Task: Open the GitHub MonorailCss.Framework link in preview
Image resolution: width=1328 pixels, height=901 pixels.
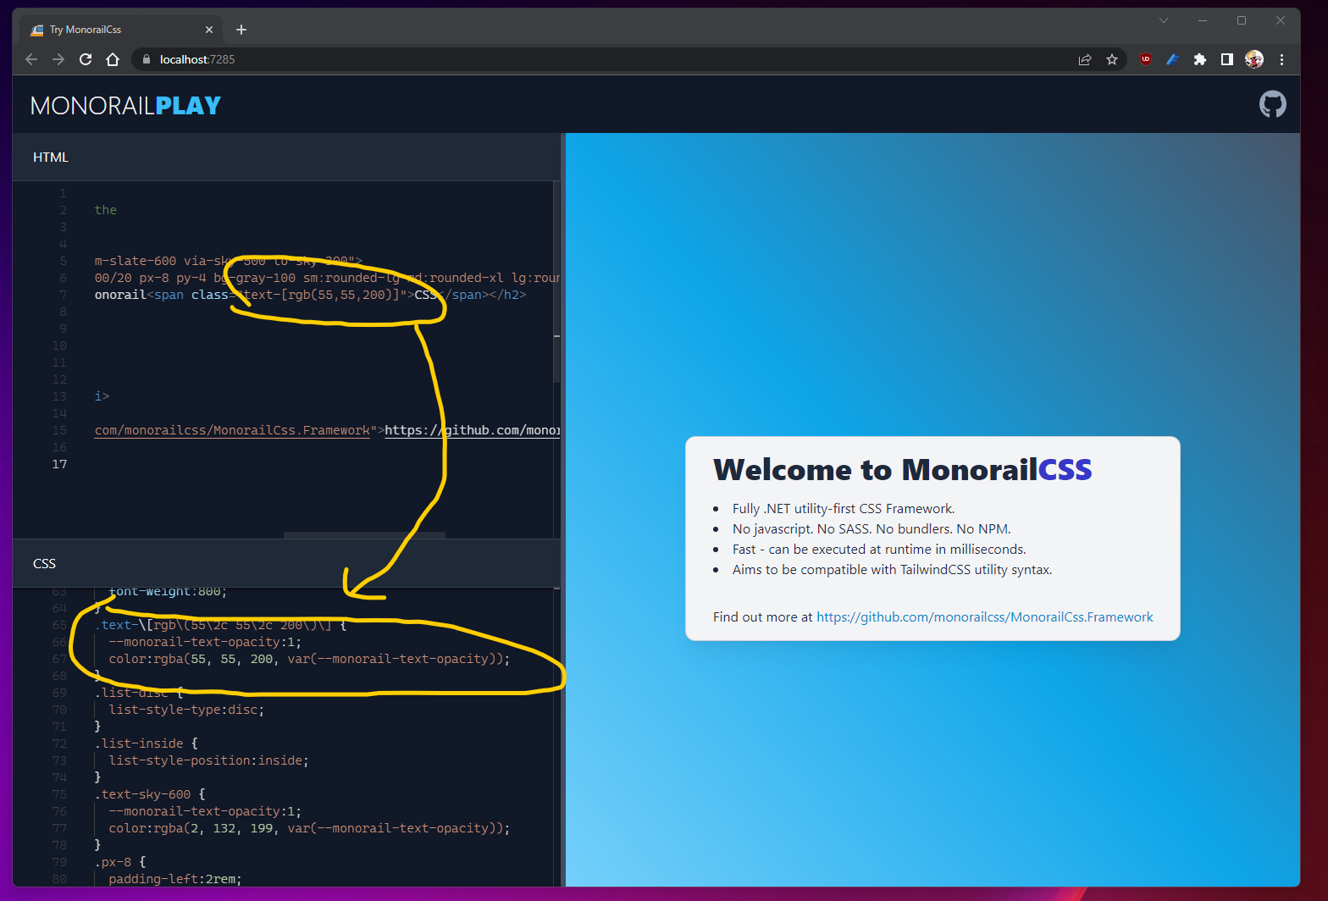Action: point(985,616)
